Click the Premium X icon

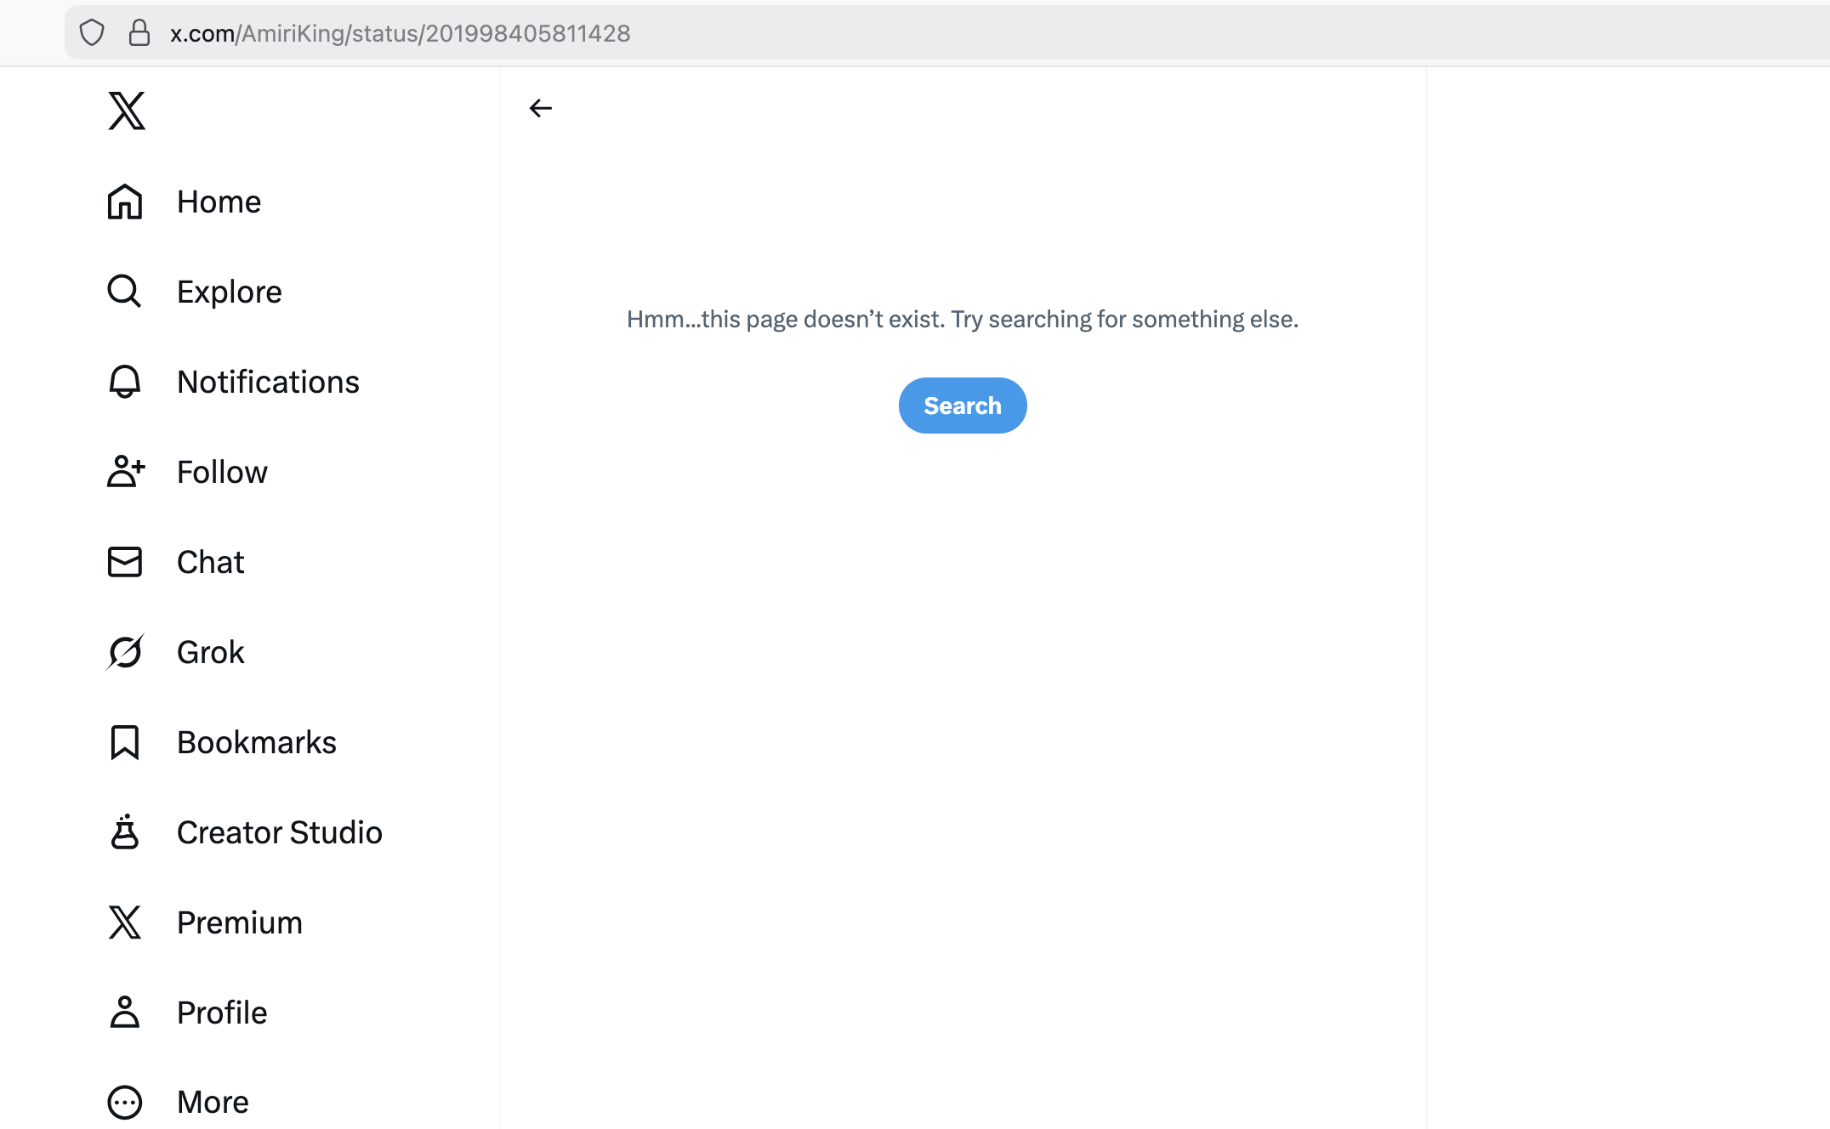(125, 922)
